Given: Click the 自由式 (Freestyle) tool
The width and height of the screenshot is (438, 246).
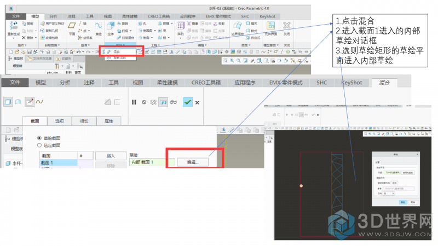Looking at the screenshot, I should tap(253, 38).
